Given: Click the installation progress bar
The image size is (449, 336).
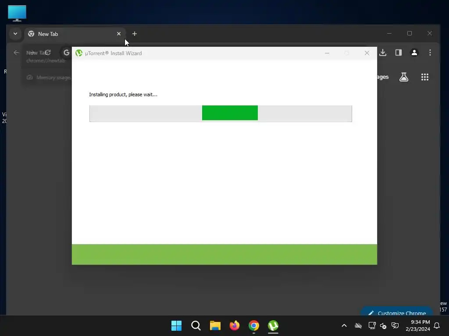Looking at the screenshot, I should pos(221,113).
